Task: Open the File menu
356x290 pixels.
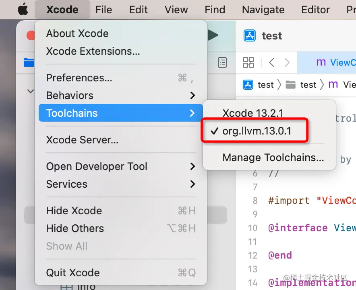Action: (103, 10)
